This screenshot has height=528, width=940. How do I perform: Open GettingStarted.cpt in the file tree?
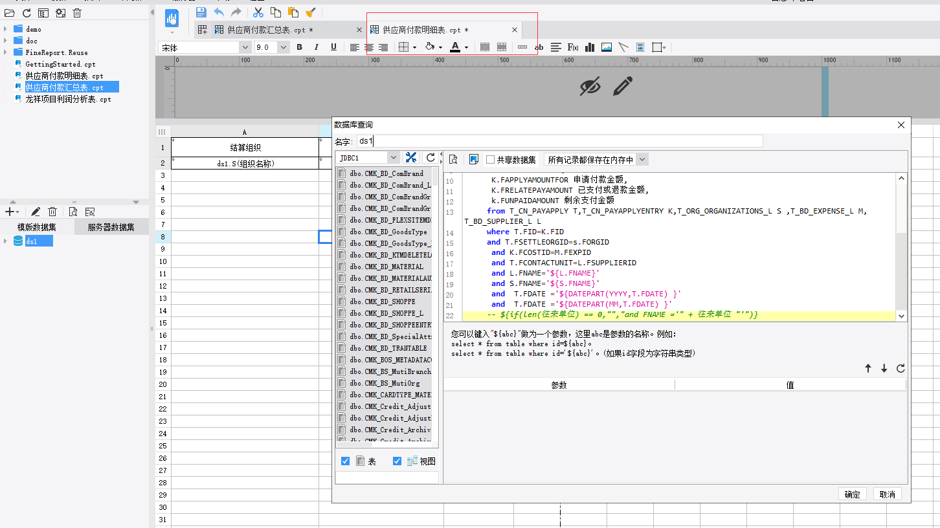(x=60, y=64)
